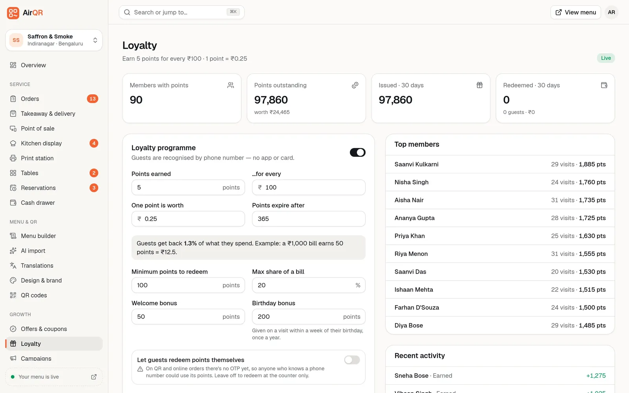Viewport: 629px width, 393px height.
Task: Click the Sneha Bose Earned activity row
Action: pyautogui.click(x=500, y=376)
